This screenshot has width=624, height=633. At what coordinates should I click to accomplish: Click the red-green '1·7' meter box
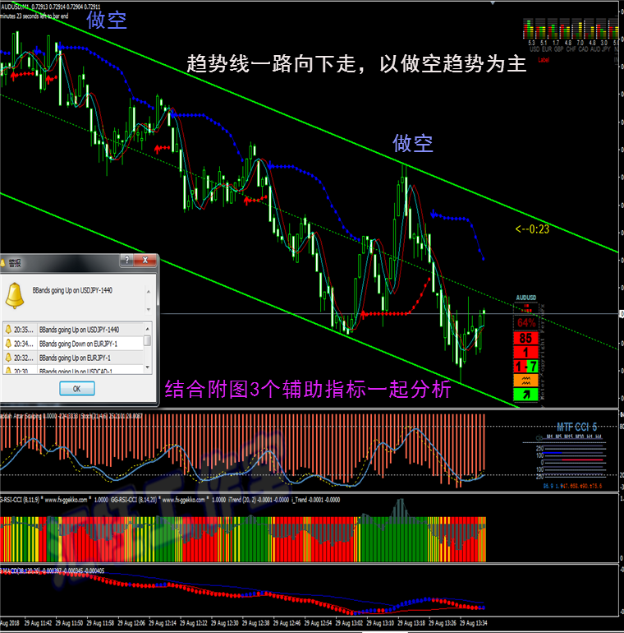point(526,366)
